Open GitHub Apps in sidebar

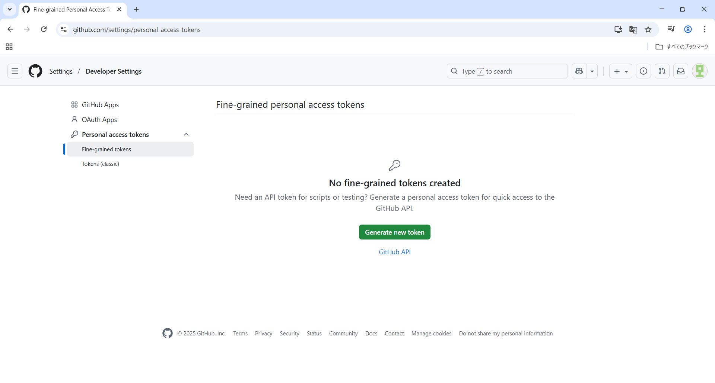point(100,105)
